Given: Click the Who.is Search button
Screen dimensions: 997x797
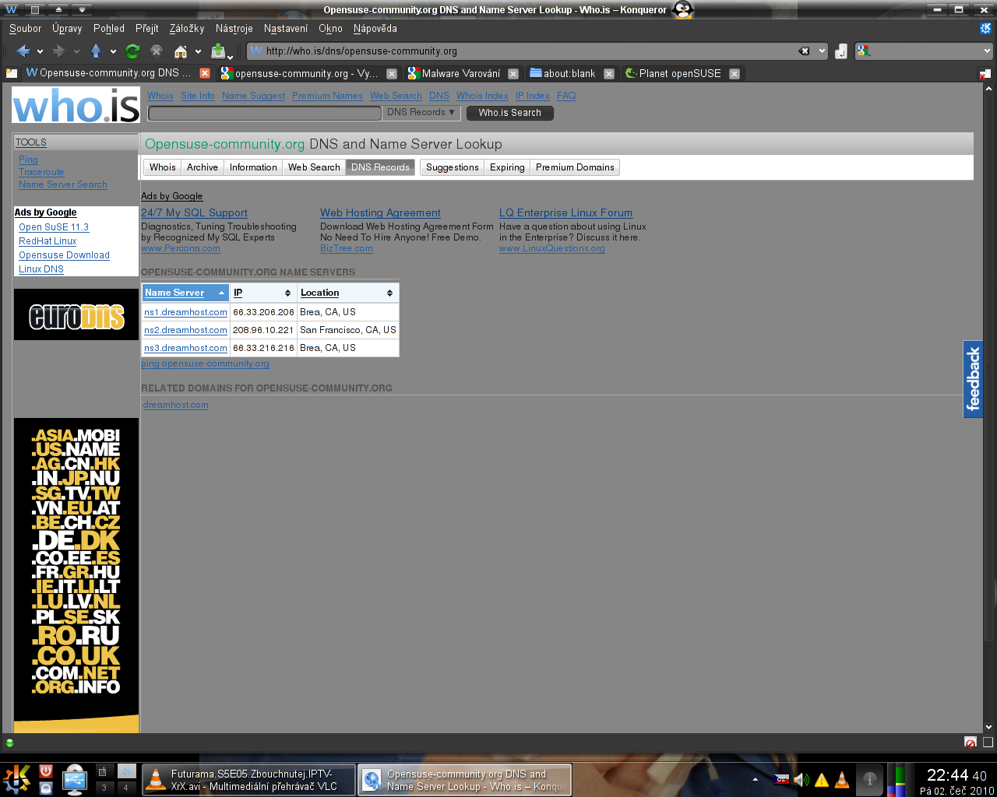Looking at the screenshot, I should point(510,113).
